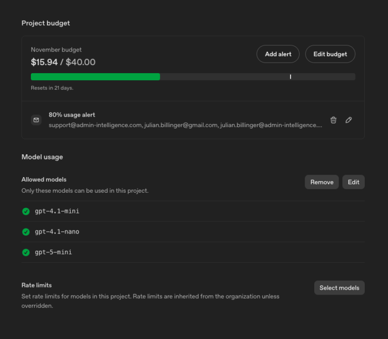This screenshot has width=388, height=339.
Task: Click the Resets in 21 days text
Action: [52, 88]
